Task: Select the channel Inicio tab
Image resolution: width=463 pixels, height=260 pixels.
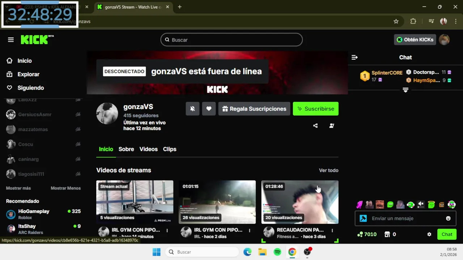Action: pyautogui.click(x=106, y=149)
